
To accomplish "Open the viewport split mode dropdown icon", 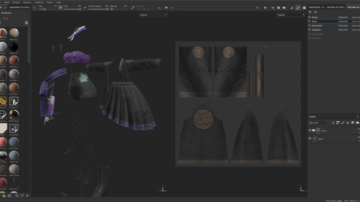I will click(x=273, y=8).
